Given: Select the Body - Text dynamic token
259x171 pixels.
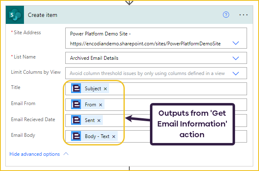Looking at the screenshot, I should [x=94, y=136].
